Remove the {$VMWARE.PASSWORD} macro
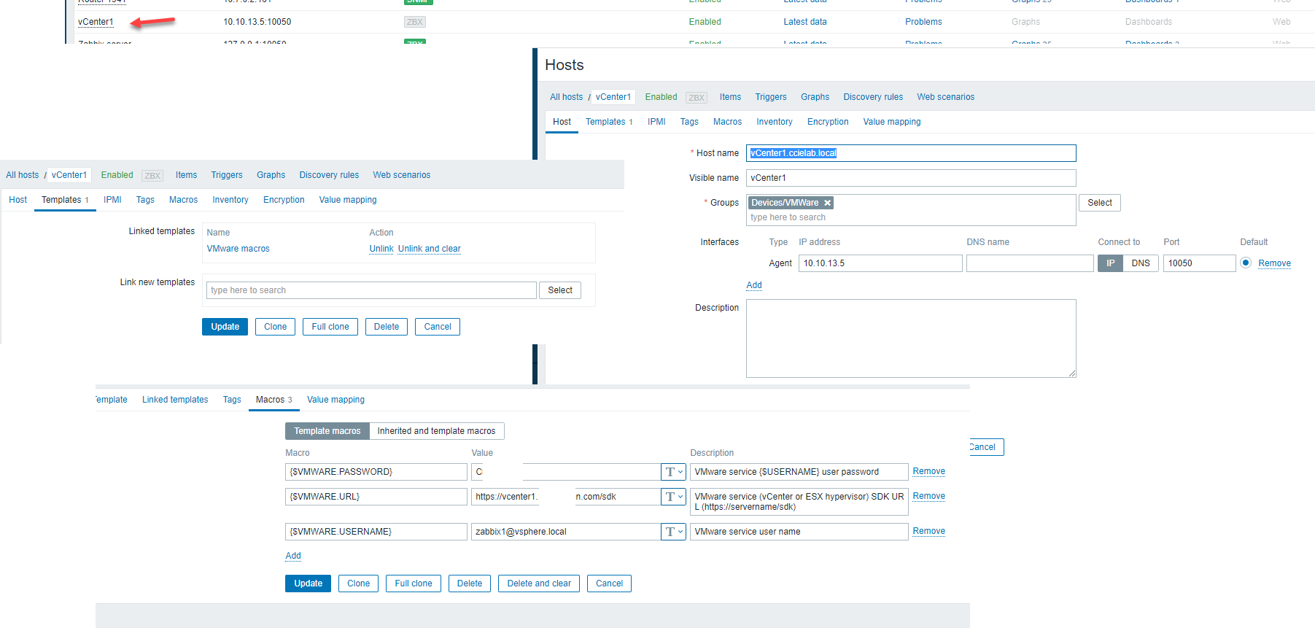 (928, 471)
